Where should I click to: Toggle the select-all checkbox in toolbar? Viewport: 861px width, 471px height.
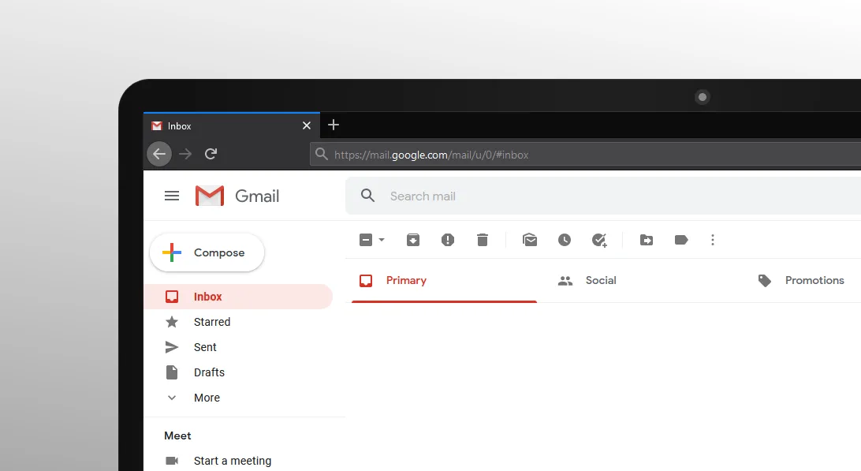click(x=366, y=240)
